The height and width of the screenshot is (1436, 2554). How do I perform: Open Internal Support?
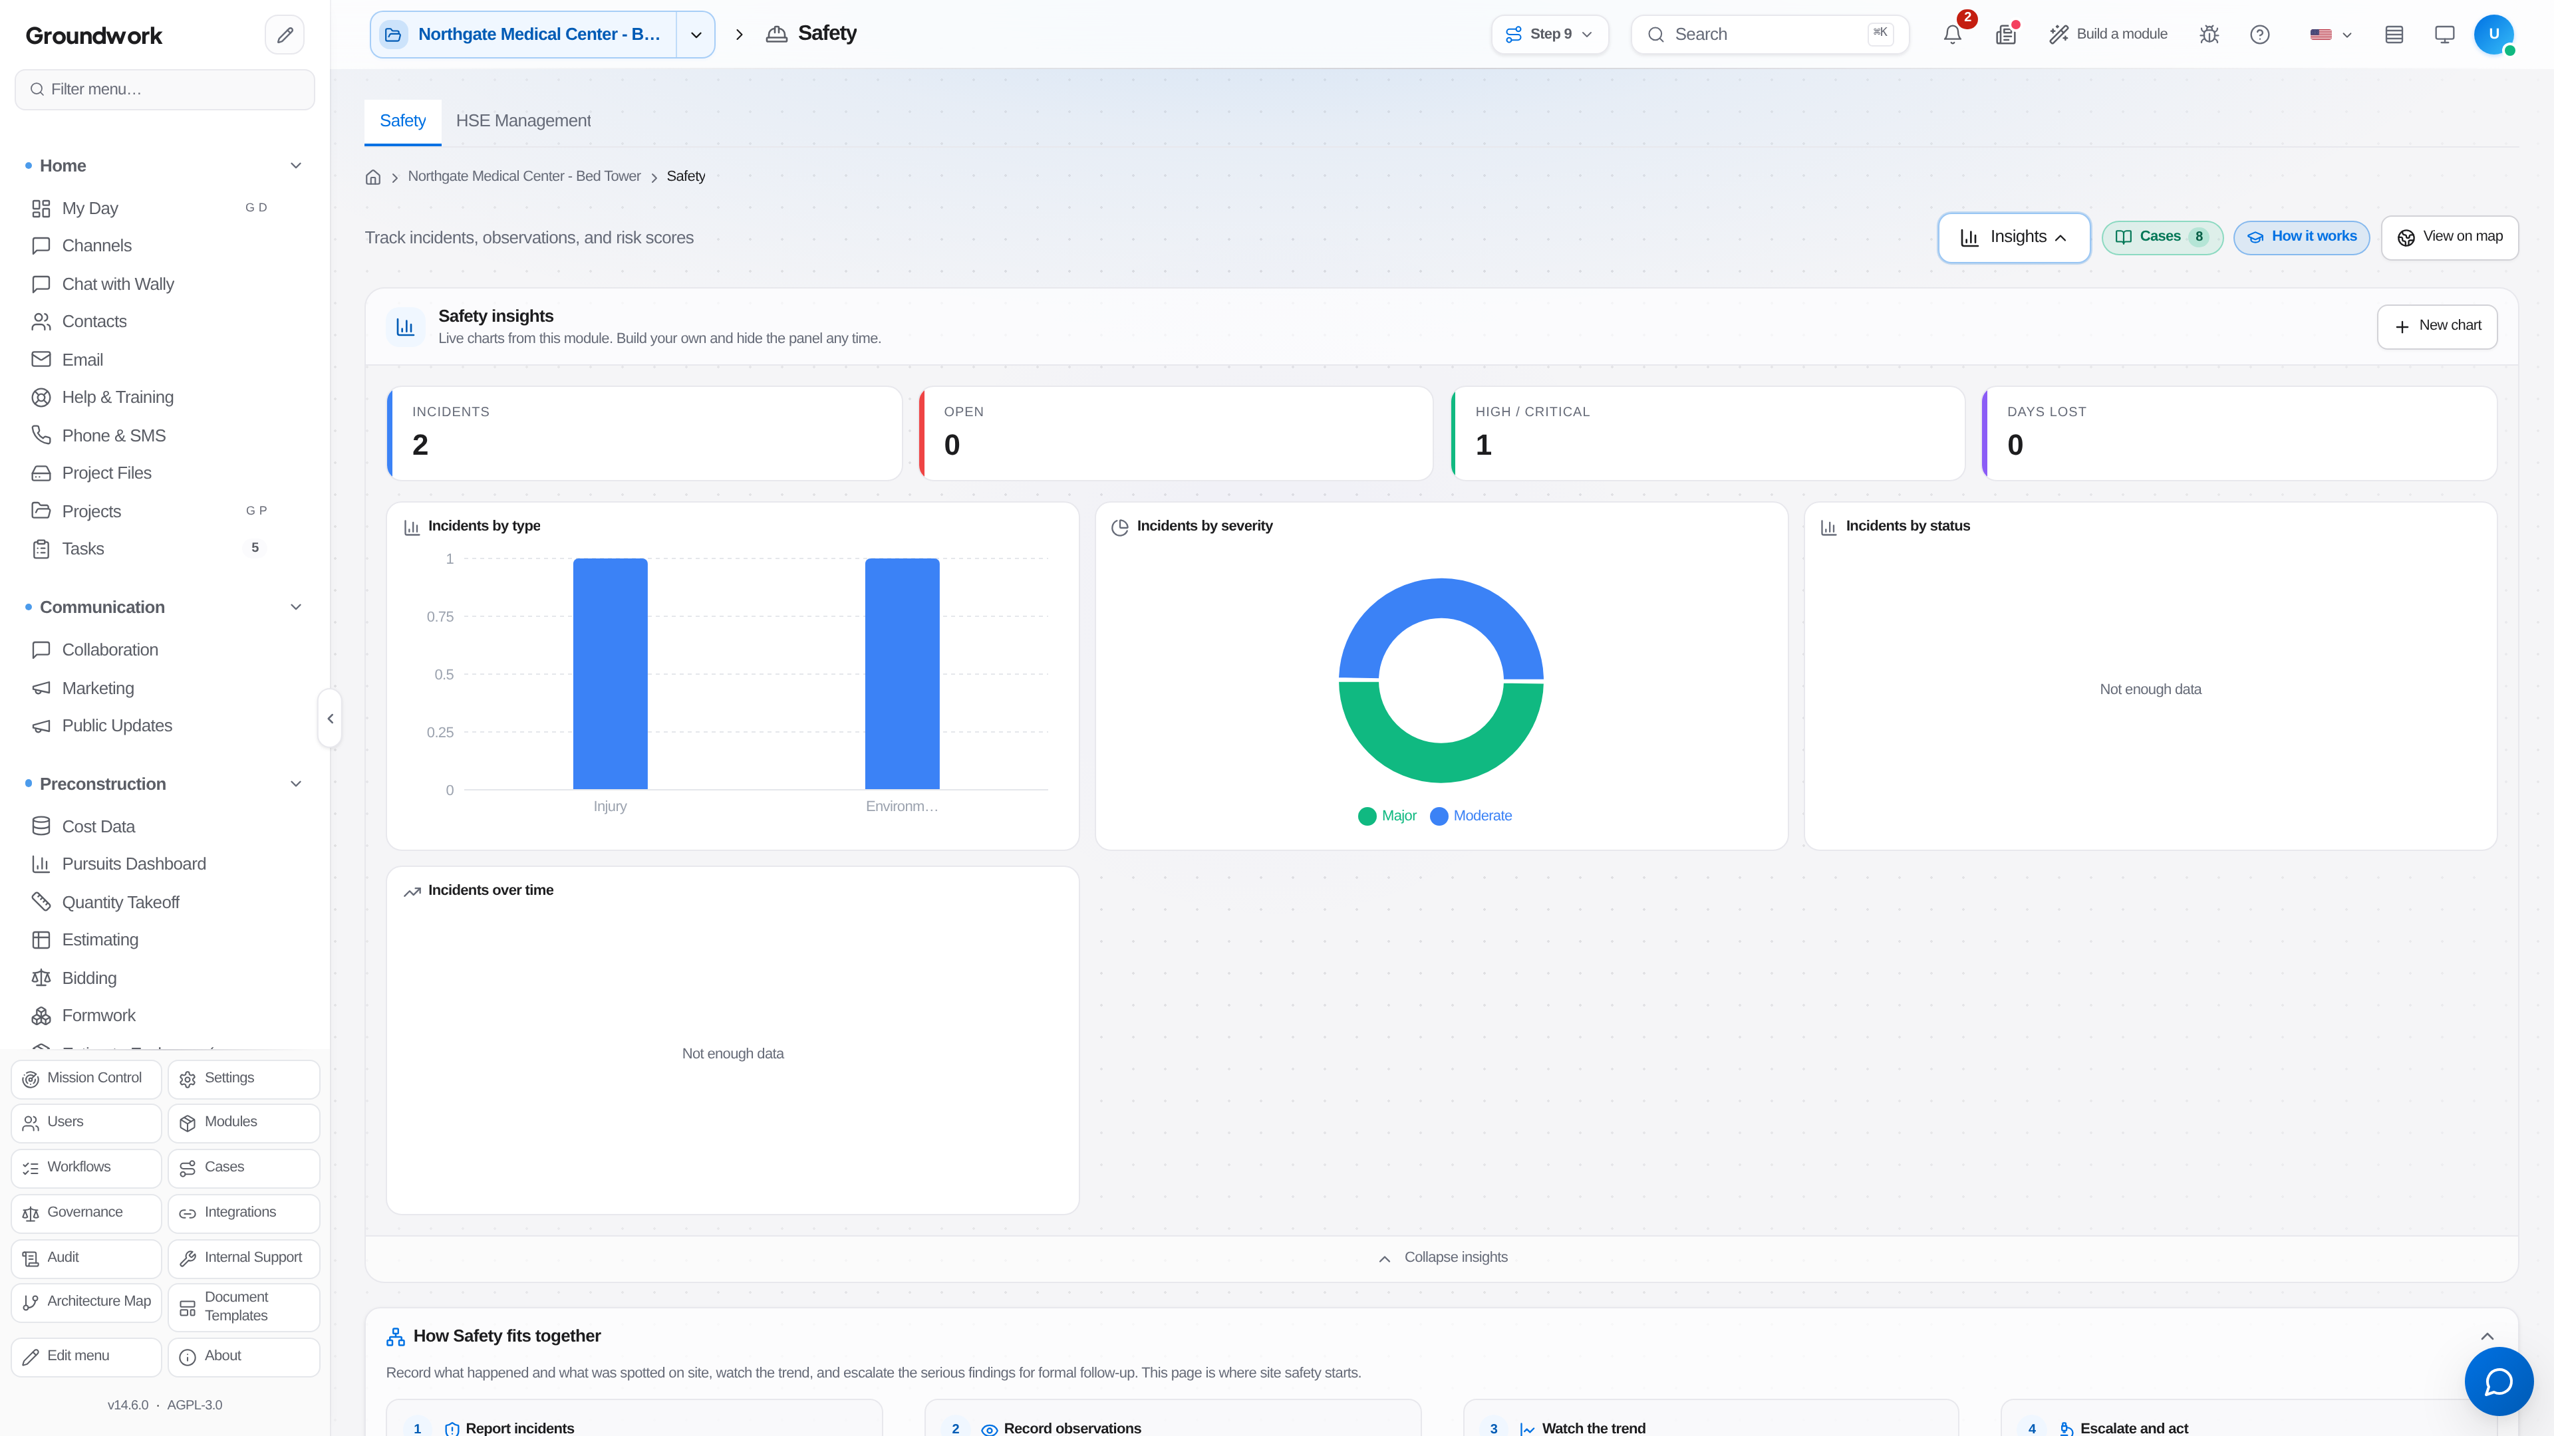pos(244,1258)
